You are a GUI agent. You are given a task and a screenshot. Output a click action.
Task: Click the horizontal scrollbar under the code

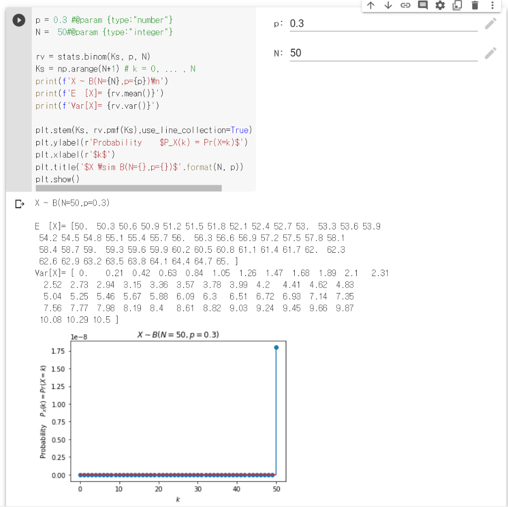(128, 188)
